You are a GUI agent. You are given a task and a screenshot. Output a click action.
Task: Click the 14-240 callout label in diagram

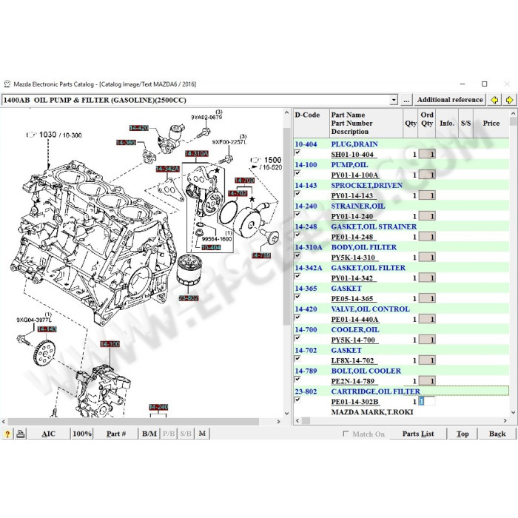click(158, 407)
